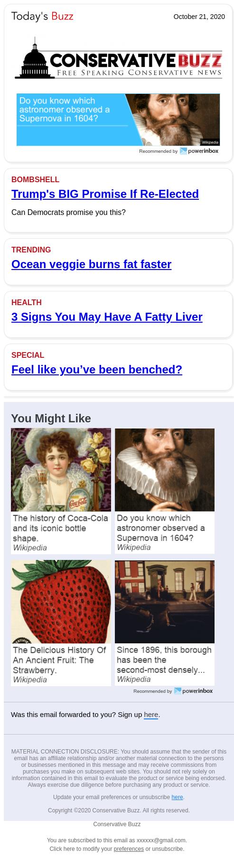Image resolution: width=234 pixels, height=857 pixels.
Task: Click the Coca-Cola vintage ad thumbnail
Action: coord(61,470)
